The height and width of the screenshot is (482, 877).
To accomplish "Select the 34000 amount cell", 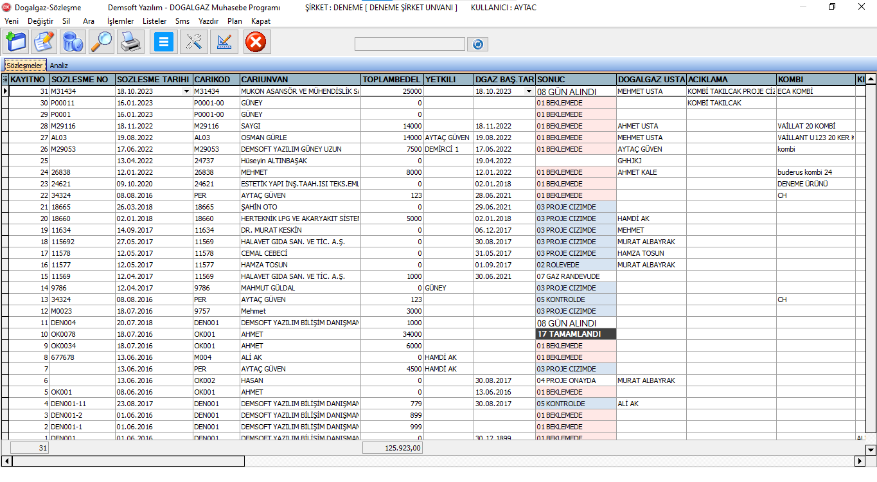I will point(391,334).
